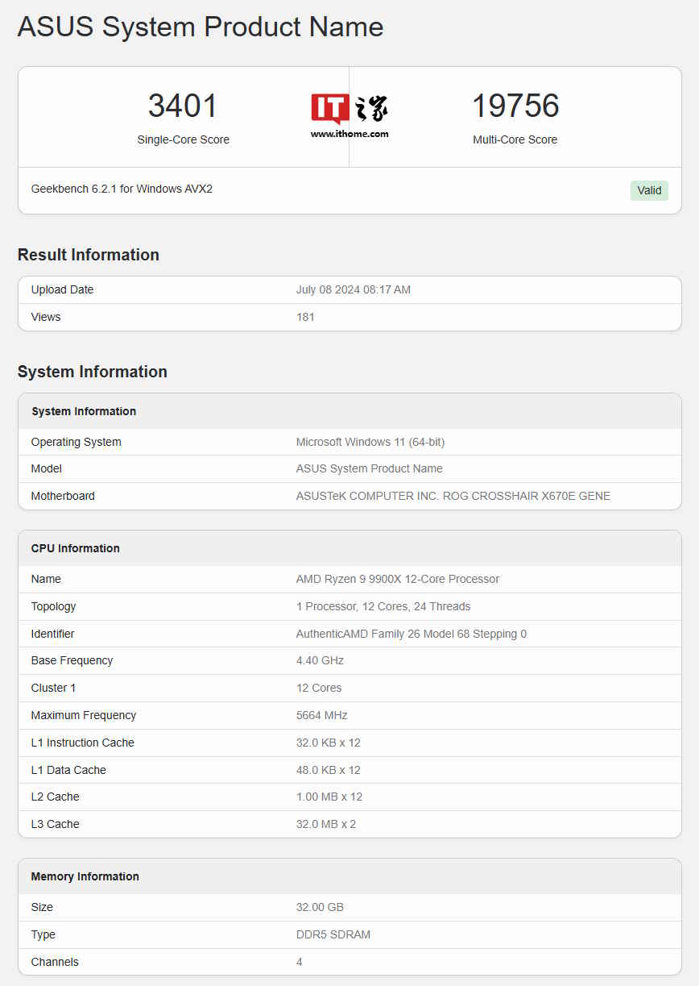Click the www.ithome.com watermark text
699x986 pixels.
[349, 134]
